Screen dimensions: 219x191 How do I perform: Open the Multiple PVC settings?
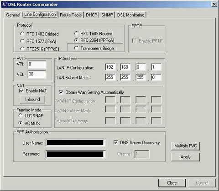(x=185, y=146)
